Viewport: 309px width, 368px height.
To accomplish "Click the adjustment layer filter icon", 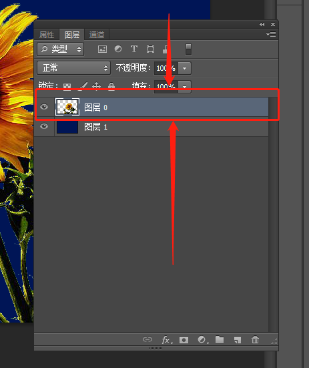I will 118,49.
